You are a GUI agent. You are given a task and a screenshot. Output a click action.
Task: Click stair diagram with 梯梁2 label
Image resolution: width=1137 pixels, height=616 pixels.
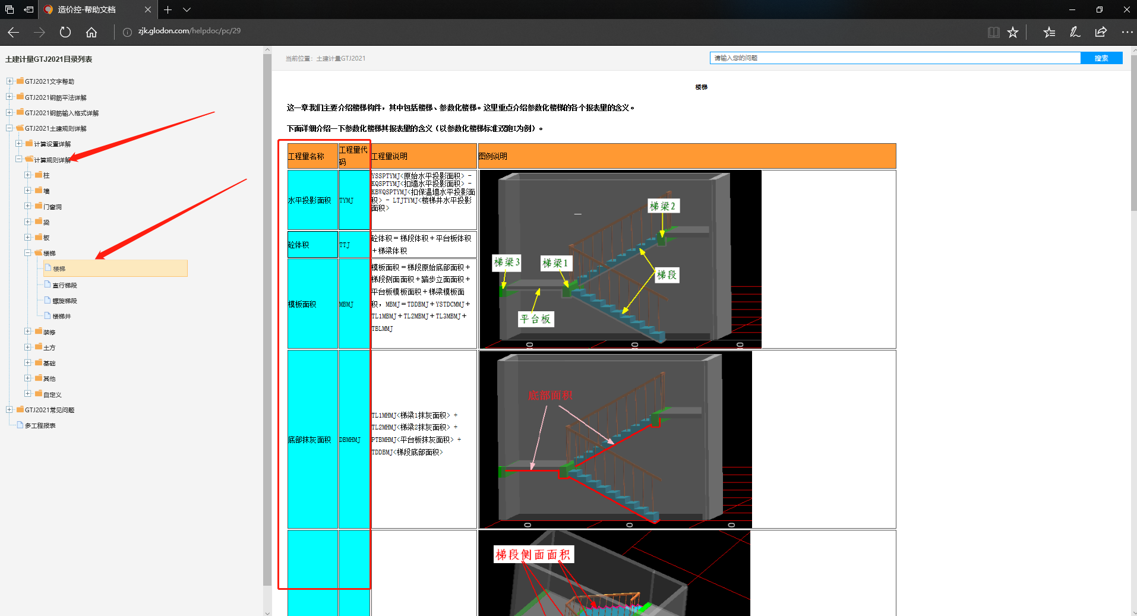620,259
